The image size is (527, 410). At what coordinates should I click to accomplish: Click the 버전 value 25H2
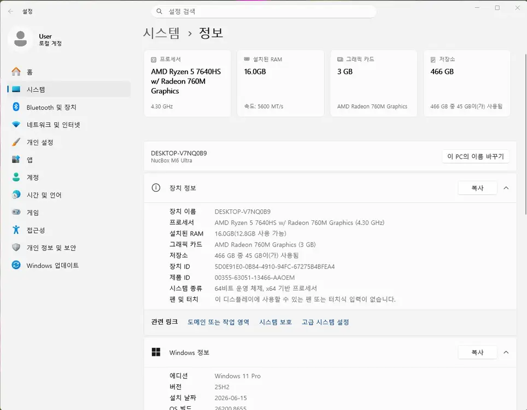point(222,387)
